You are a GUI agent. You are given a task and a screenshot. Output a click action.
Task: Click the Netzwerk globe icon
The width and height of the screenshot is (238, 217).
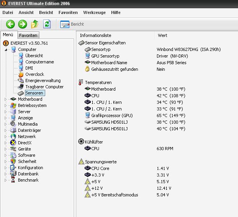[x=13, y=136]
